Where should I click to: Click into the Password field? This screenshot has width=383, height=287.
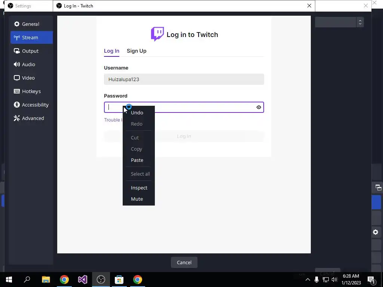[x=184, y=107]
